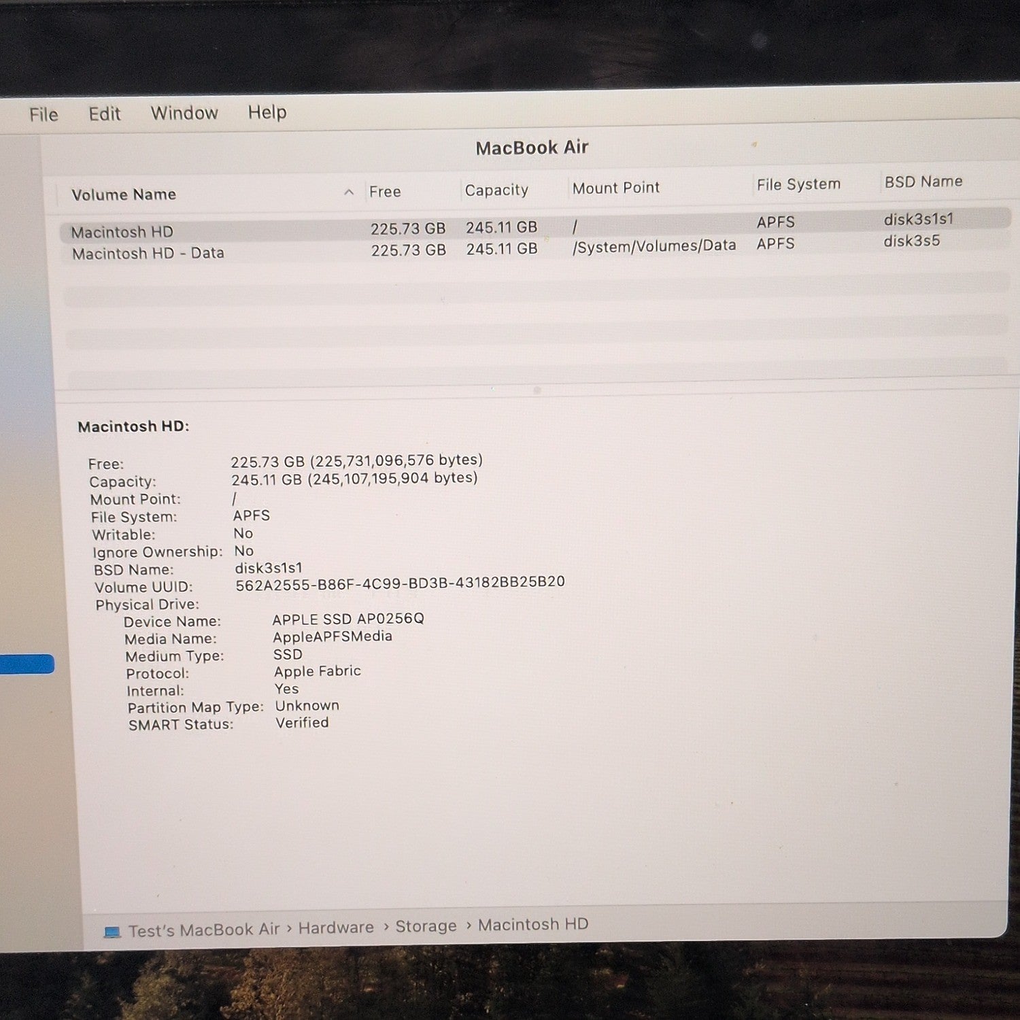Open the Help menu
Viewport: 1020px width, 1020px height.
click(267, 112)
